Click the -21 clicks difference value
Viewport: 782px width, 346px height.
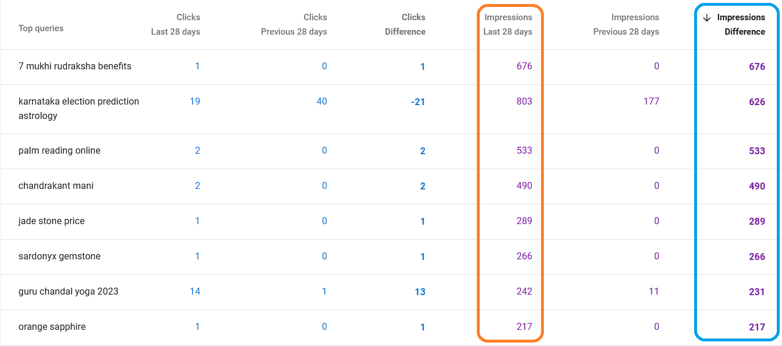tap(418, 102)
